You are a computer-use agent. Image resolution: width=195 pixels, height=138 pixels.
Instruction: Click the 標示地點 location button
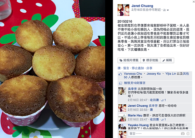[x=150, y=60]
